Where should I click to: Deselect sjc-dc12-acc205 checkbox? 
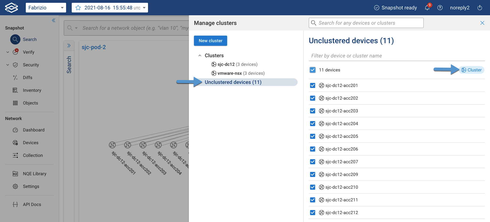pos(313,136)
